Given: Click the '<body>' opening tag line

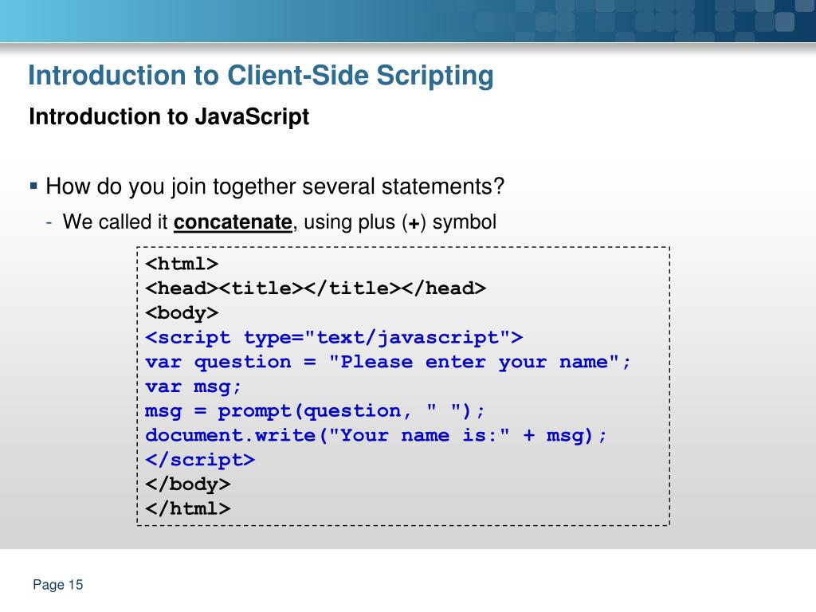Looking at the screenshot, I should point(182,312).
